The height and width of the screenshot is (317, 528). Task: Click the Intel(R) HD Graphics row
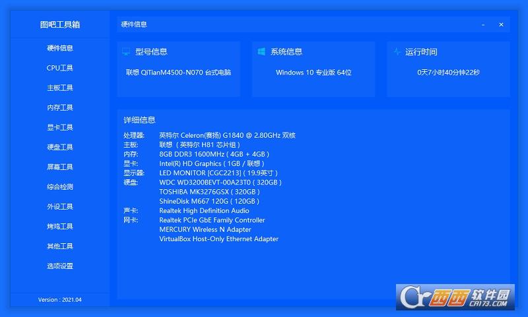pyautogui.click(x=212, y=163)
